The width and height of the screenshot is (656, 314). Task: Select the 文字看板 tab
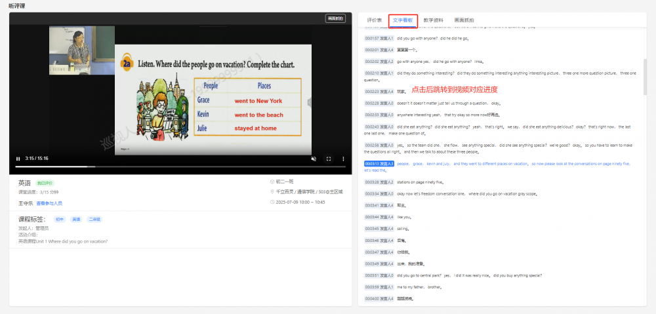pyautogui.click(x=403, y=20)
